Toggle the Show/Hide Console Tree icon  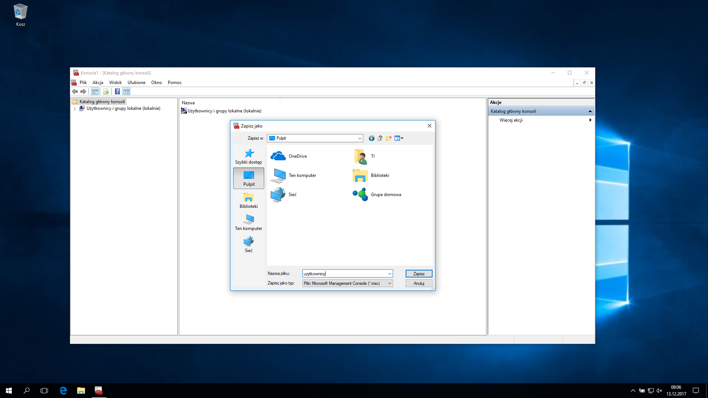95,91
